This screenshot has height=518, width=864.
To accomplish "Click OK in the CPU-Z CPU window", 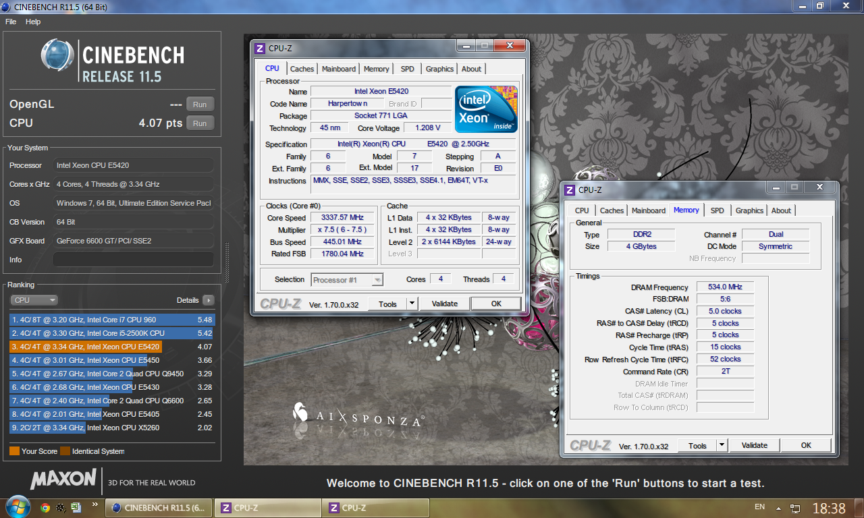I will pos(496,304).
